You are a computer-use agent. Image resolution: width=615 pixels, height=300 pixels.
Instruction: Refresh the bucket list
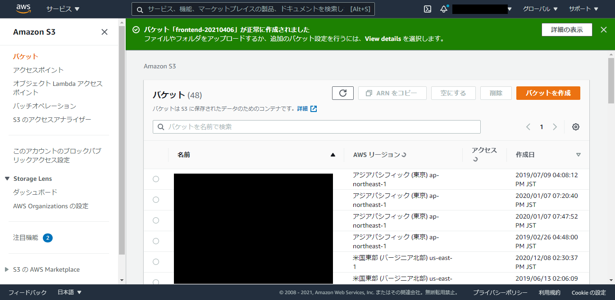click(343, 93)
